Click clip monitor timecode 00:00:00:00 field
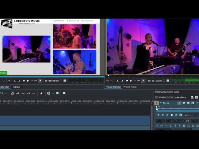This screenshot has width=199, height=149. (x=52, y=81)
